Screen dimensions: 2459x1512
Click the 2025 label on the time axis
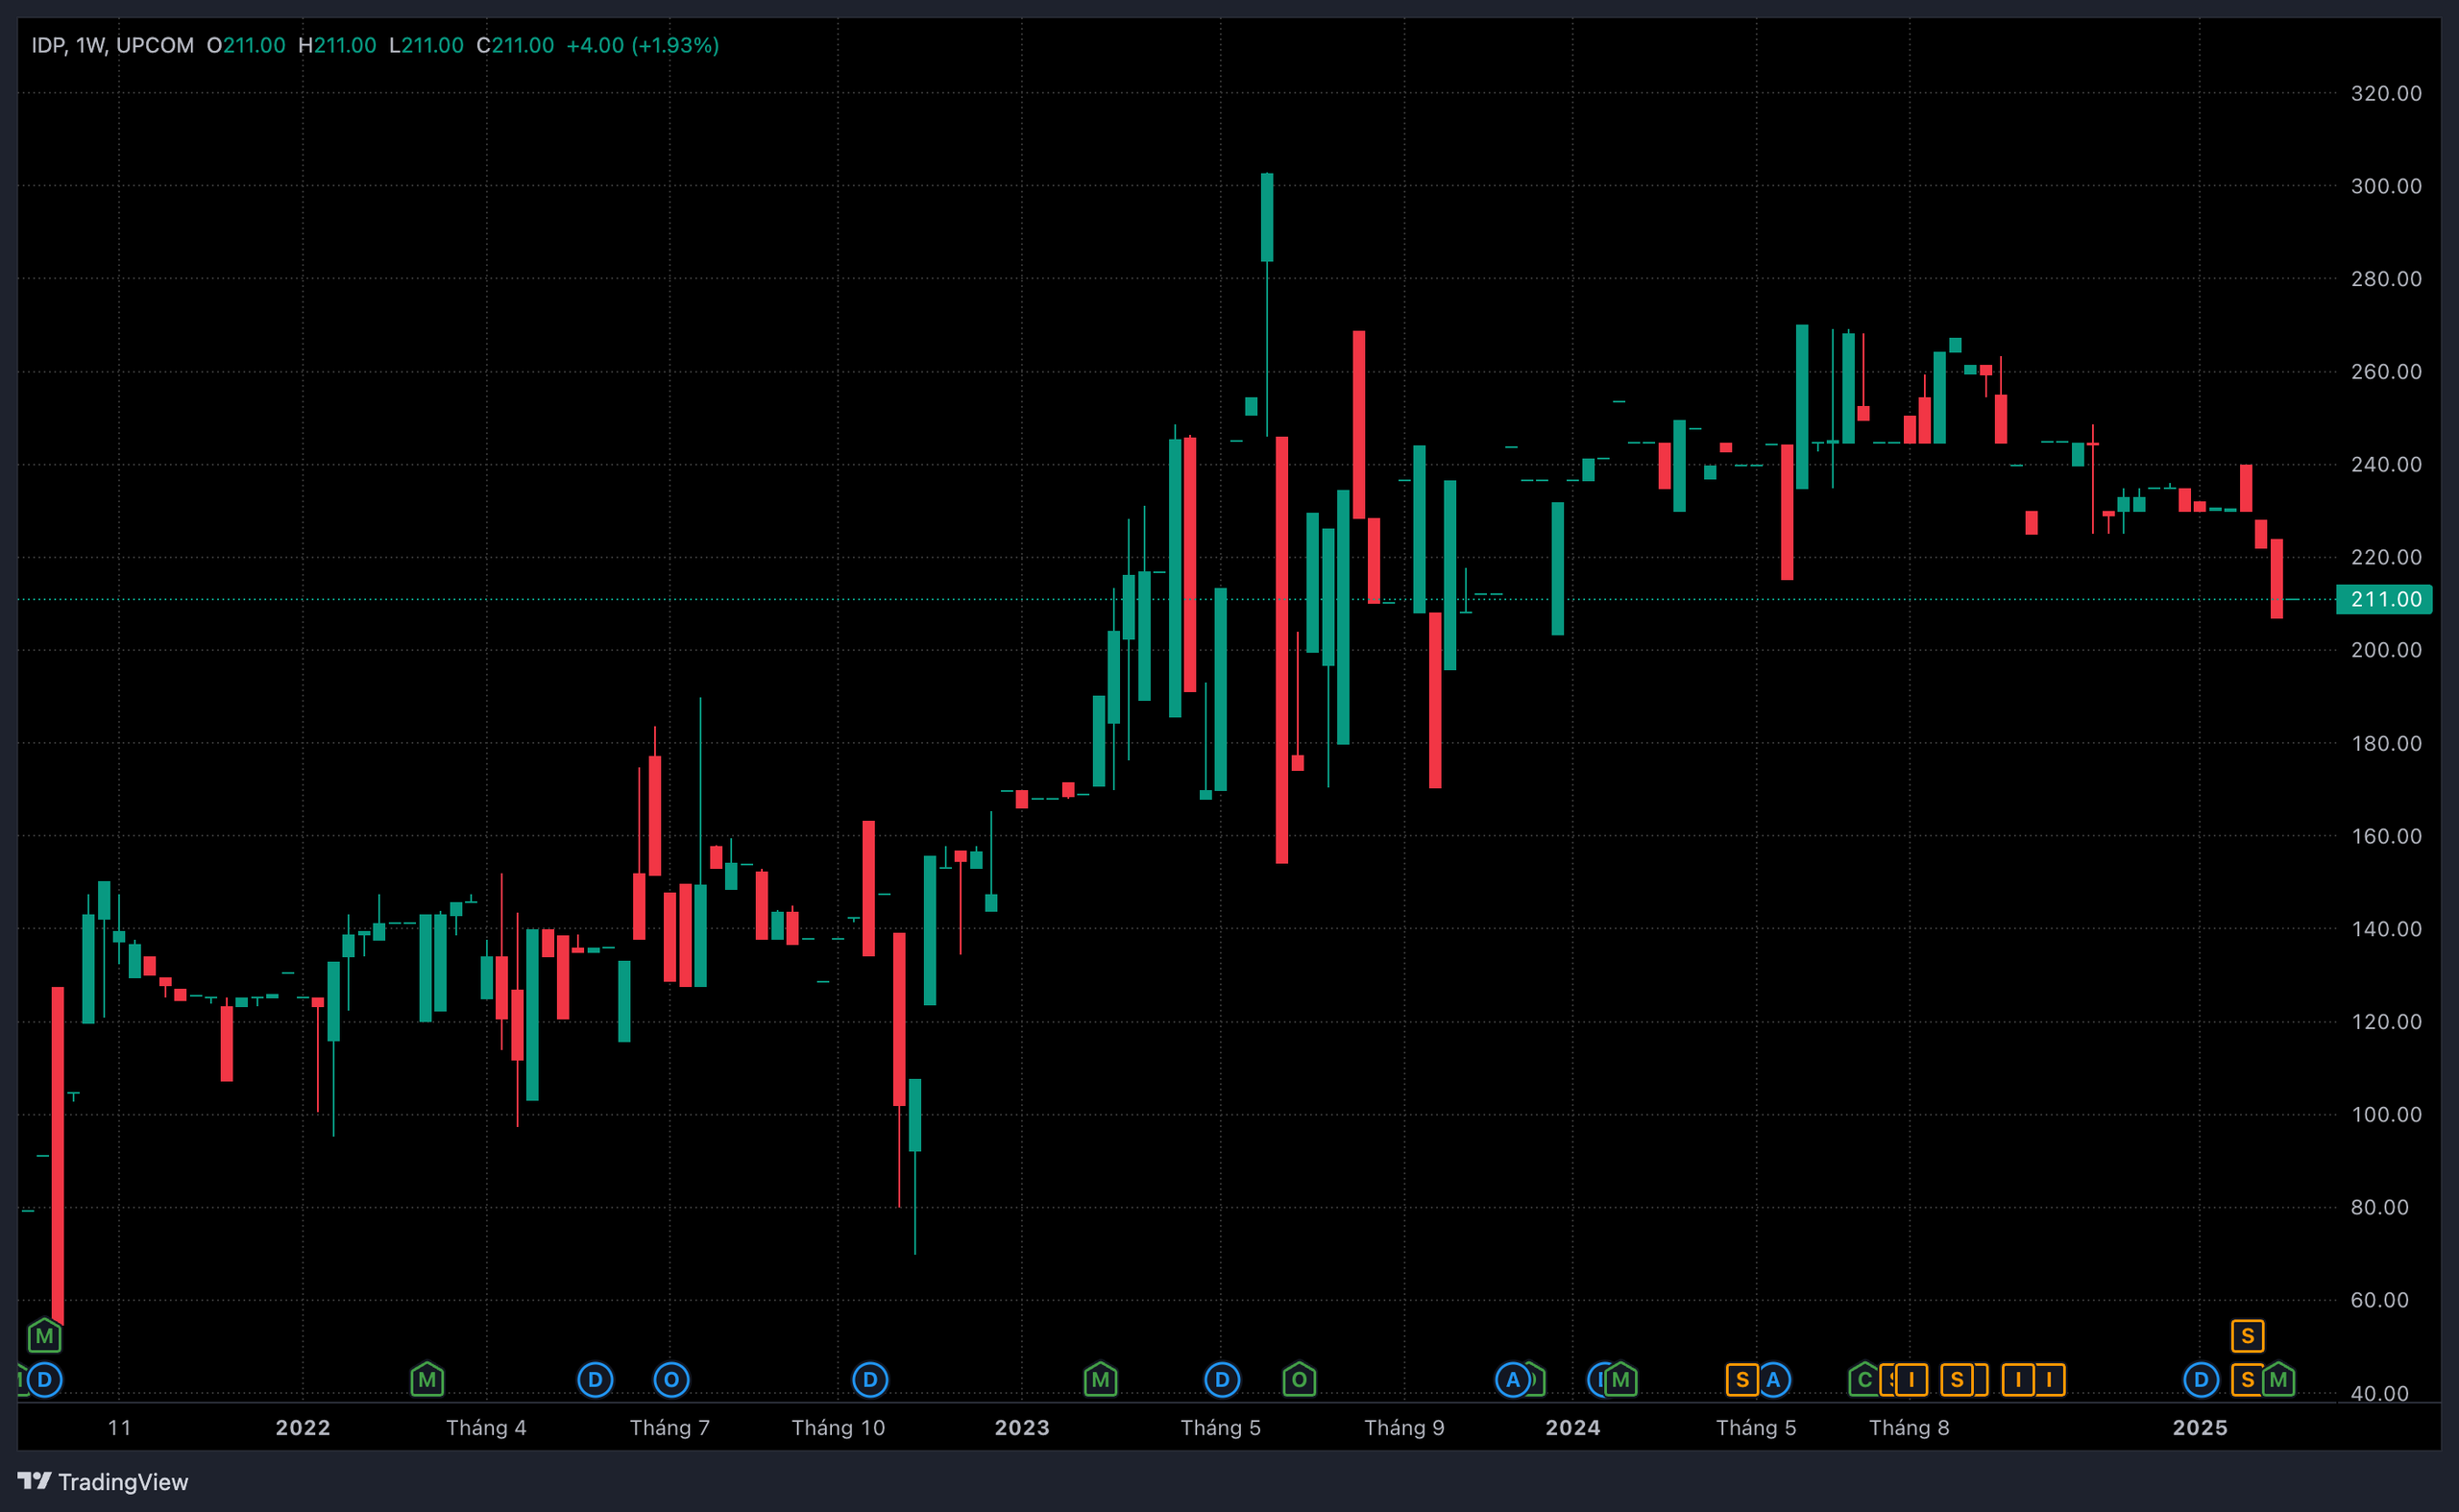(2200, 1427)
